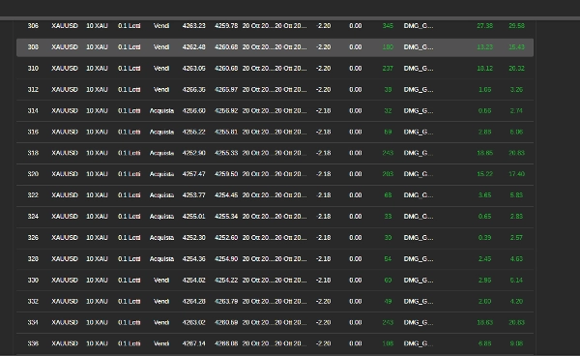Click XAUUSD symbol in row 326
This screenshot has height=356, width=580.
click(x=65, y=238)
